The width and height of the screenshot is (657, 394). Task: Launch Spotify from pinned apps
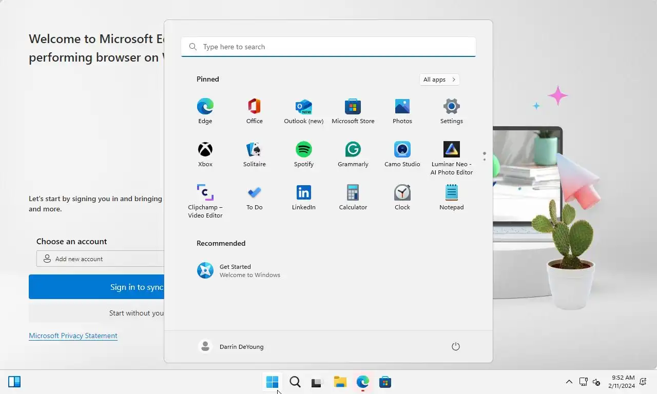coord(304,154)
